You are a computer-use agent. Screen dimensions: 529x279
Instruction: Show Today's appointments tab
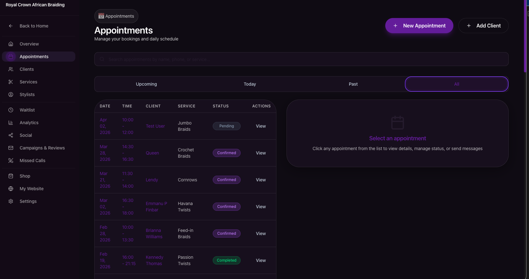250,84
